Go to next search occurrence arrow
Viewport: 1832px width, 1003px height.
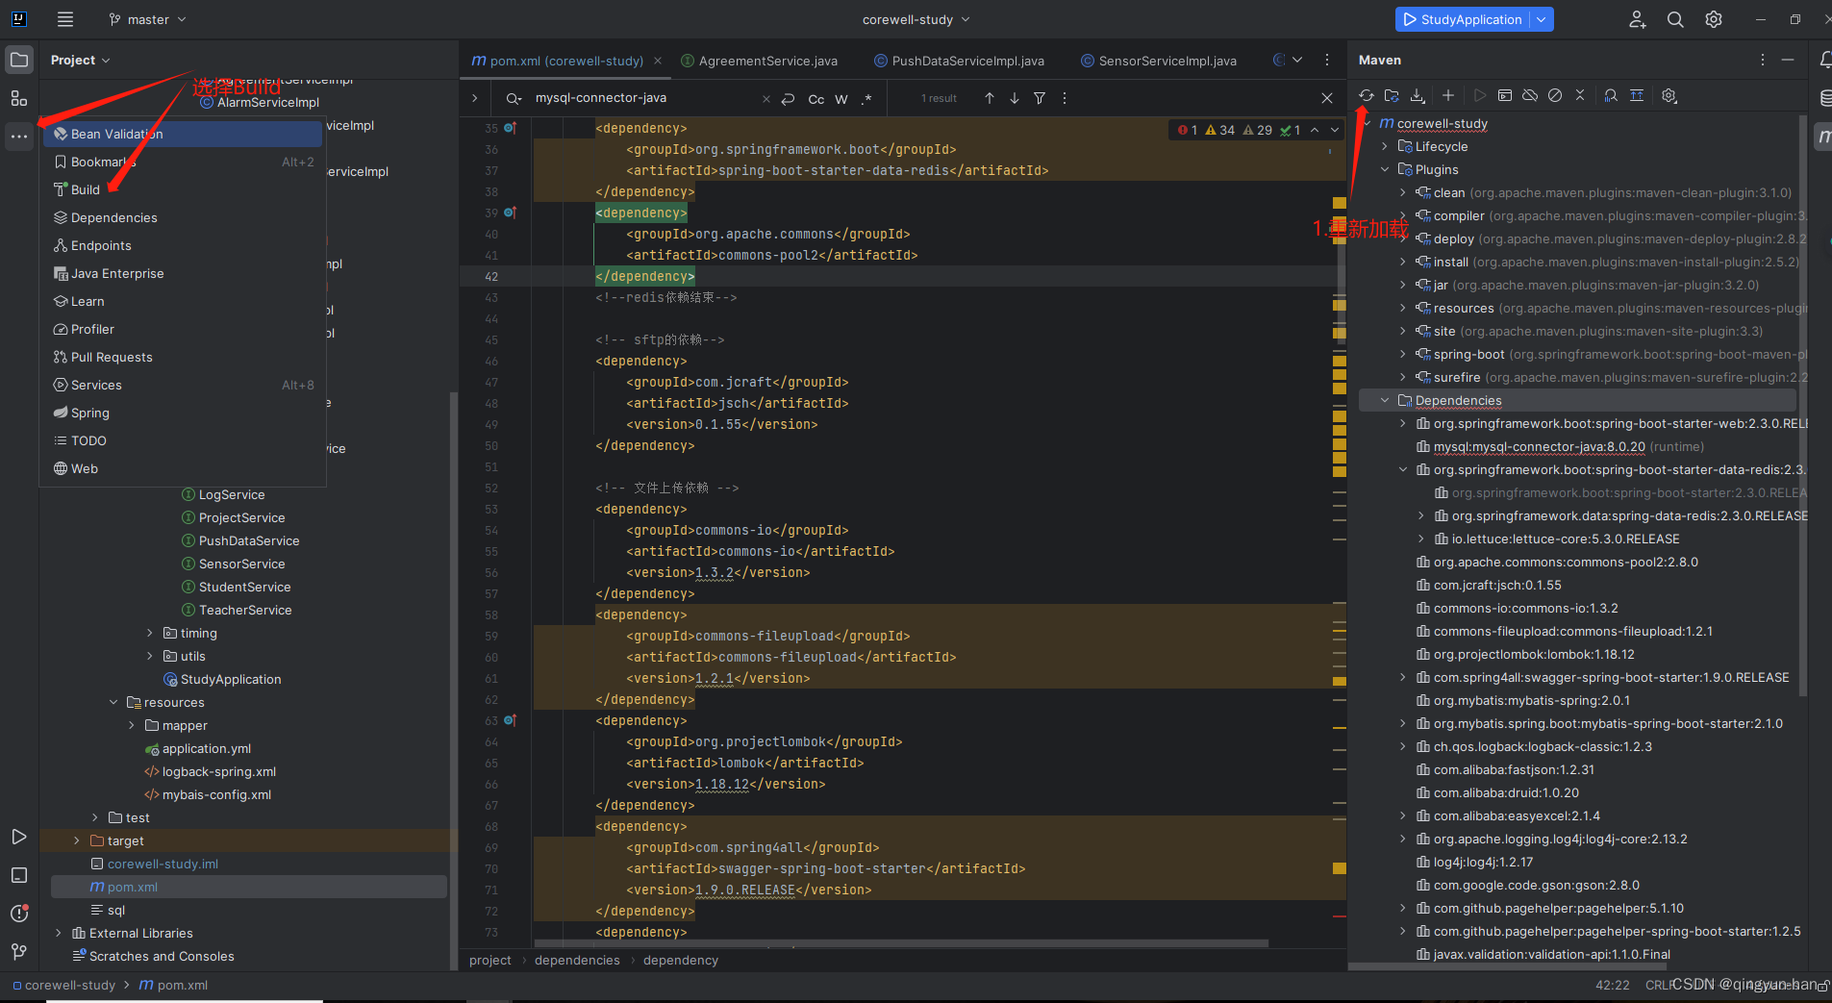pyautogui.click(x=1015, y=98)
